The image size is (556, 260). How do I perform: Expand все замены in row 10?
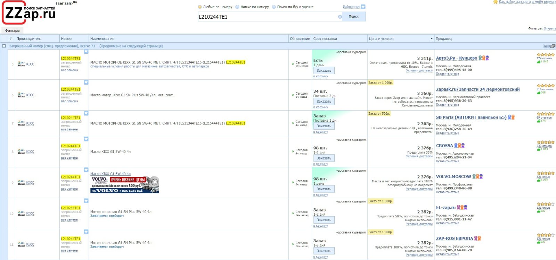tap(69, 219)
